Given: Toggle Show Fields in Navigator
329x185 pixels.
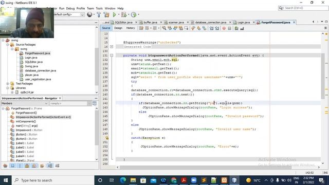Looking at the screenshot, I should 12,165.
